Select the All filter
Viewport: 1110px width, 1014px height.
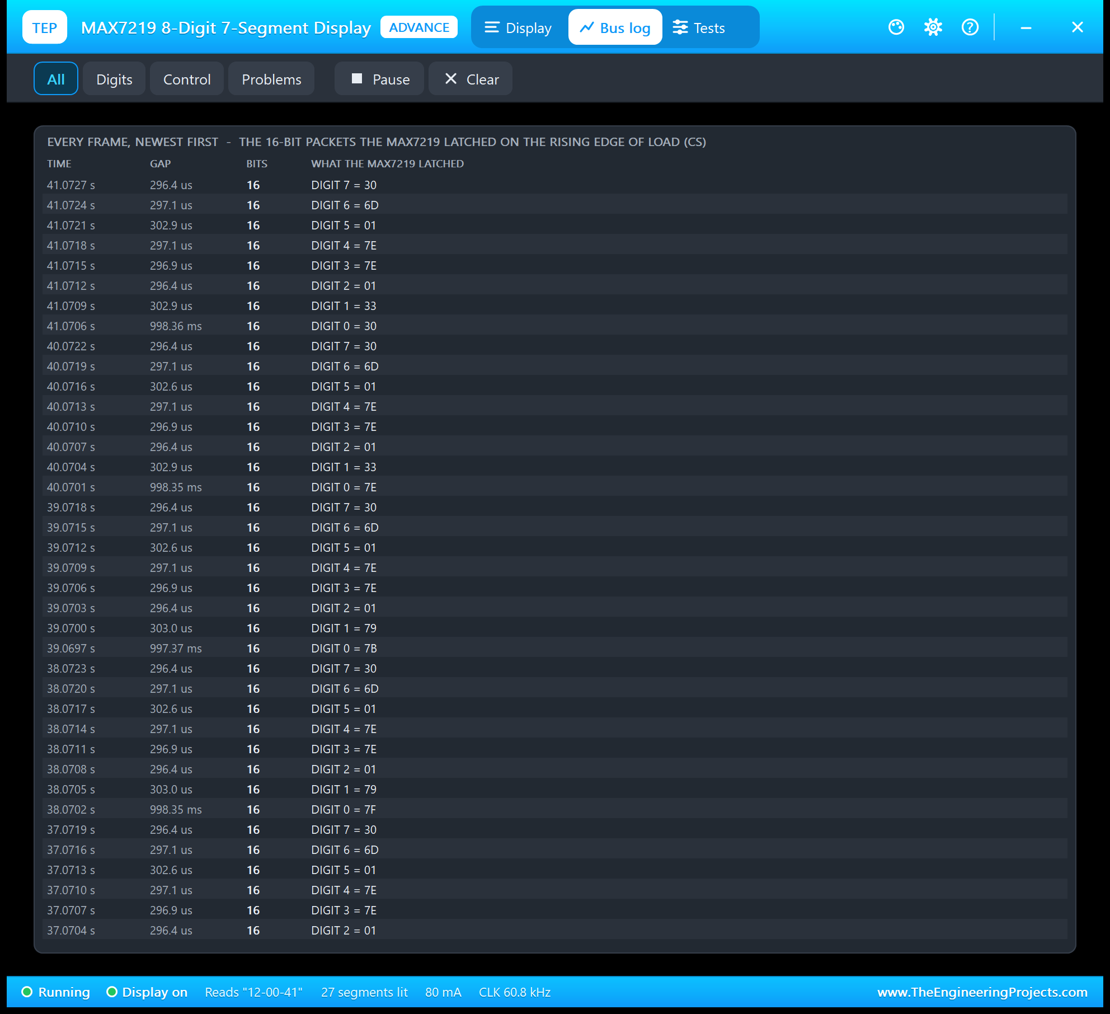pyautogui.click(x=56, y=79)
